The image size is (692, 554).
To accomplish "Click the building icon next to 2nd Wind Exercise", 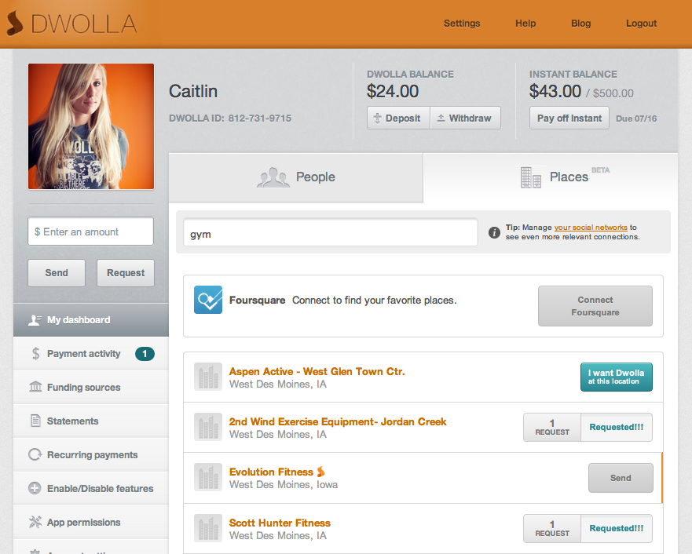I will (208, 427).
